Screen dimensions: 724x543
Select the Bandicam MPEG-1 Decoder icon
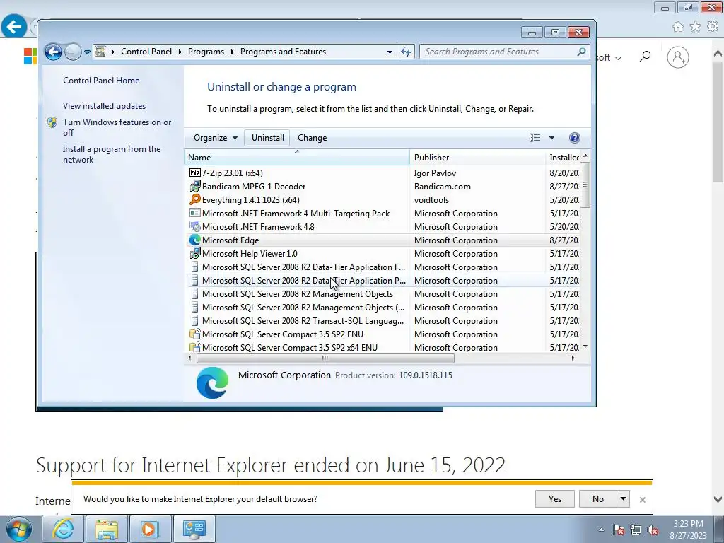pyautogui.click(x=195, y=186)
